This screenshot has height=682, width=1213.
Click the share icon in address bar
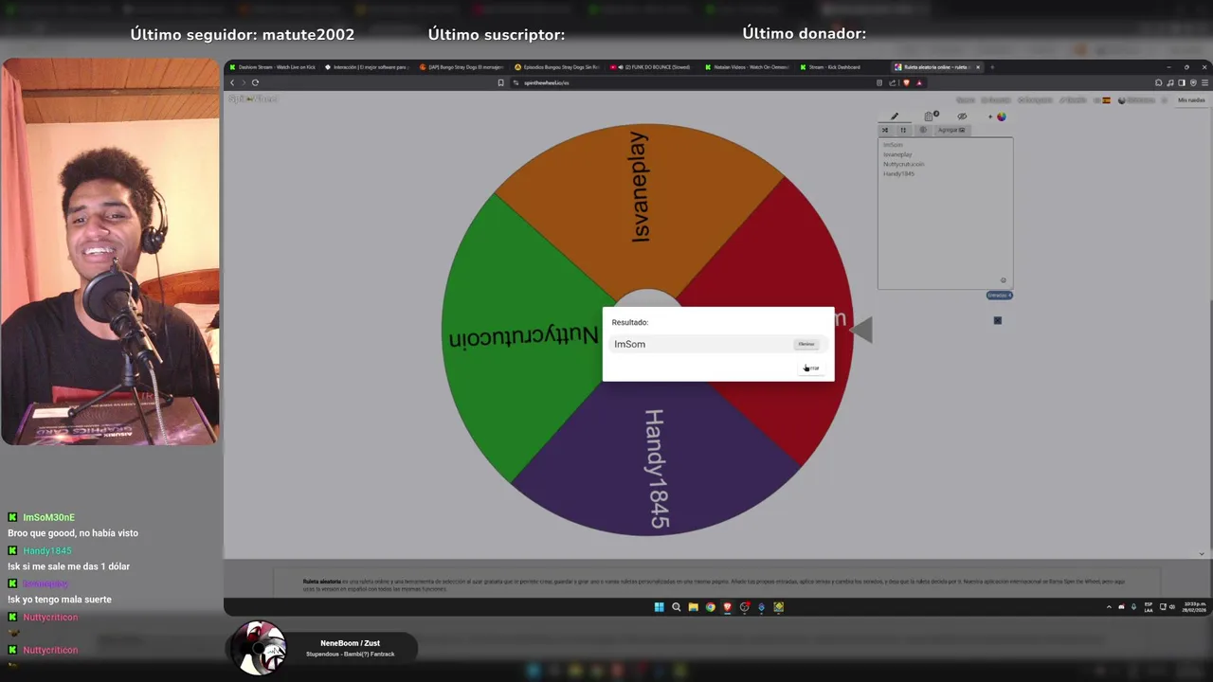pyautogui.click(x=892, y=82)
